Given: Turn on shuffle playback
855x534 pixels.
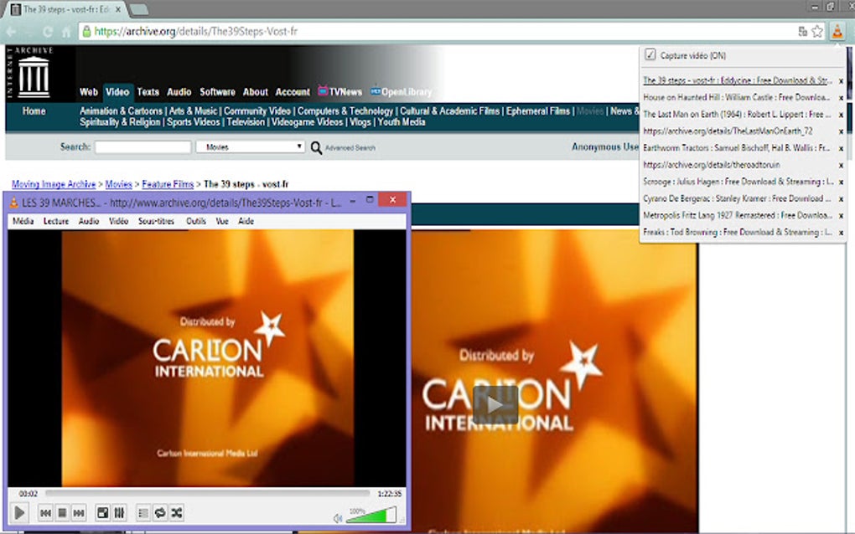Looking at the screenshot, I should pyautogui.click(x=177, y=513).
